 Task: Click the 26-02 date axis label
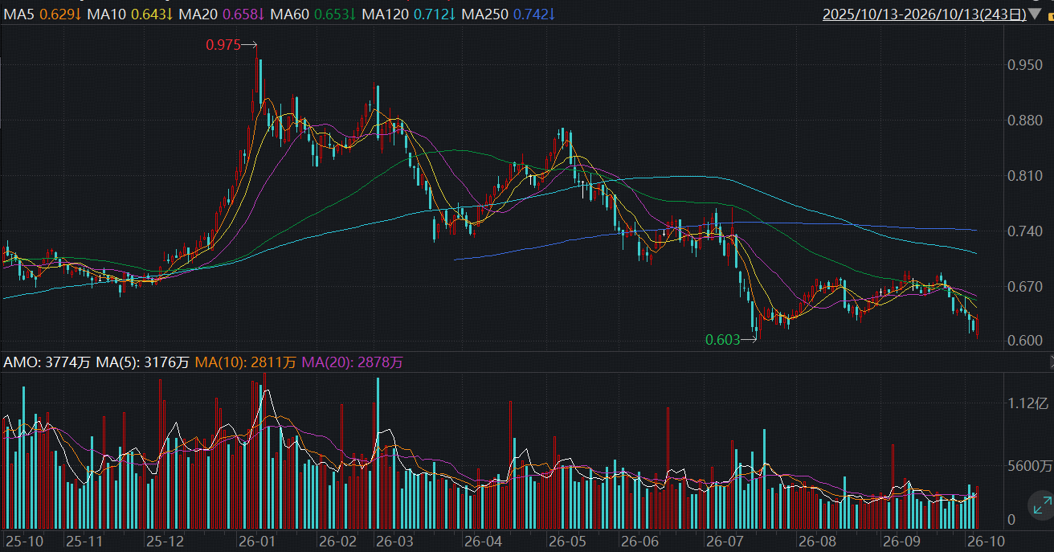pyautogui.click(x=337, y=542)
